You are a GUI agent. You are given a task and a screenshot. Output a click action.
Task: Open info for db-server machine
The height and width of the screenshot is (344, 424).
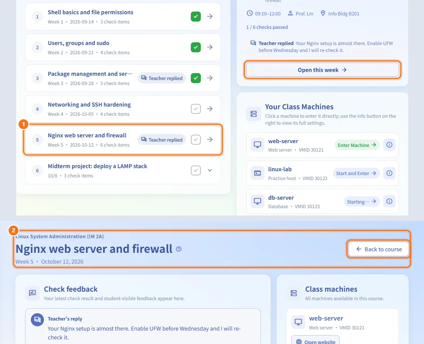click(389, 201)
